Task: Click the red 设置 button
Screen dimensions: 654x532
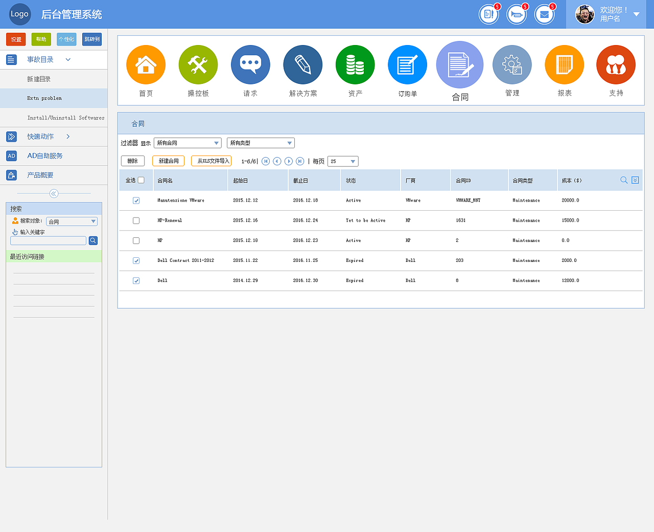Action: [x=16, y=39]
